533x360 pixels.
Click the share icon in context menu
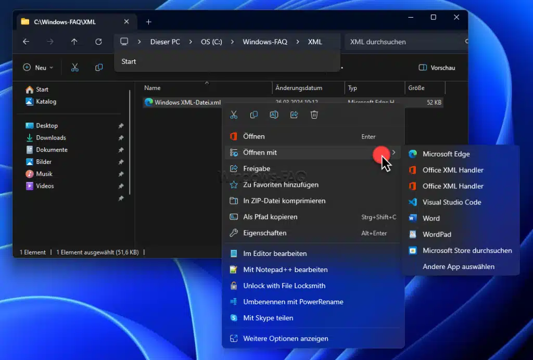coord(294,115)
